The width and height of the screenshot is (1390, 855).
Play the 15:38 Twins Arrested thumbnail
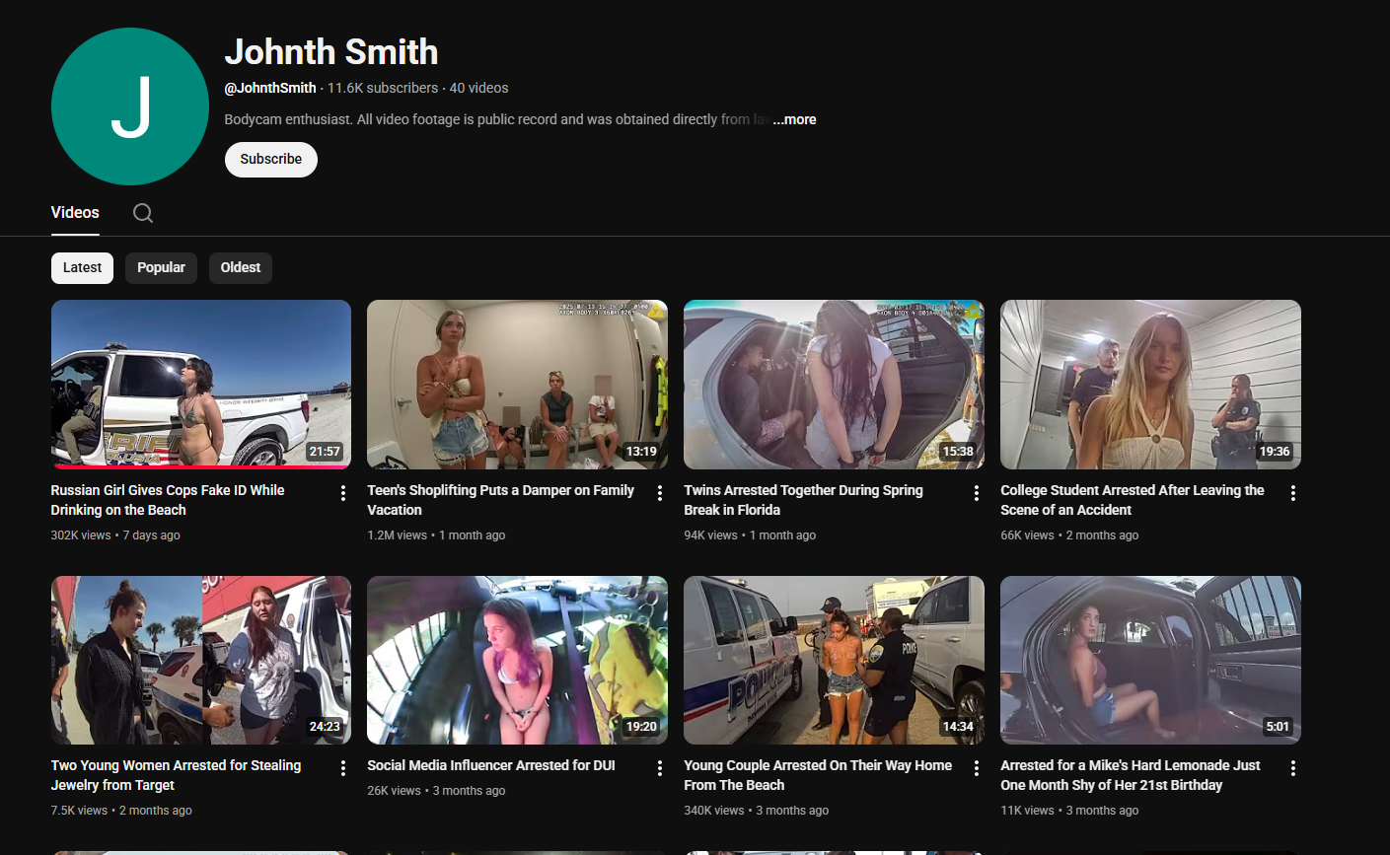pyautogui.click(x=834, y=385)
